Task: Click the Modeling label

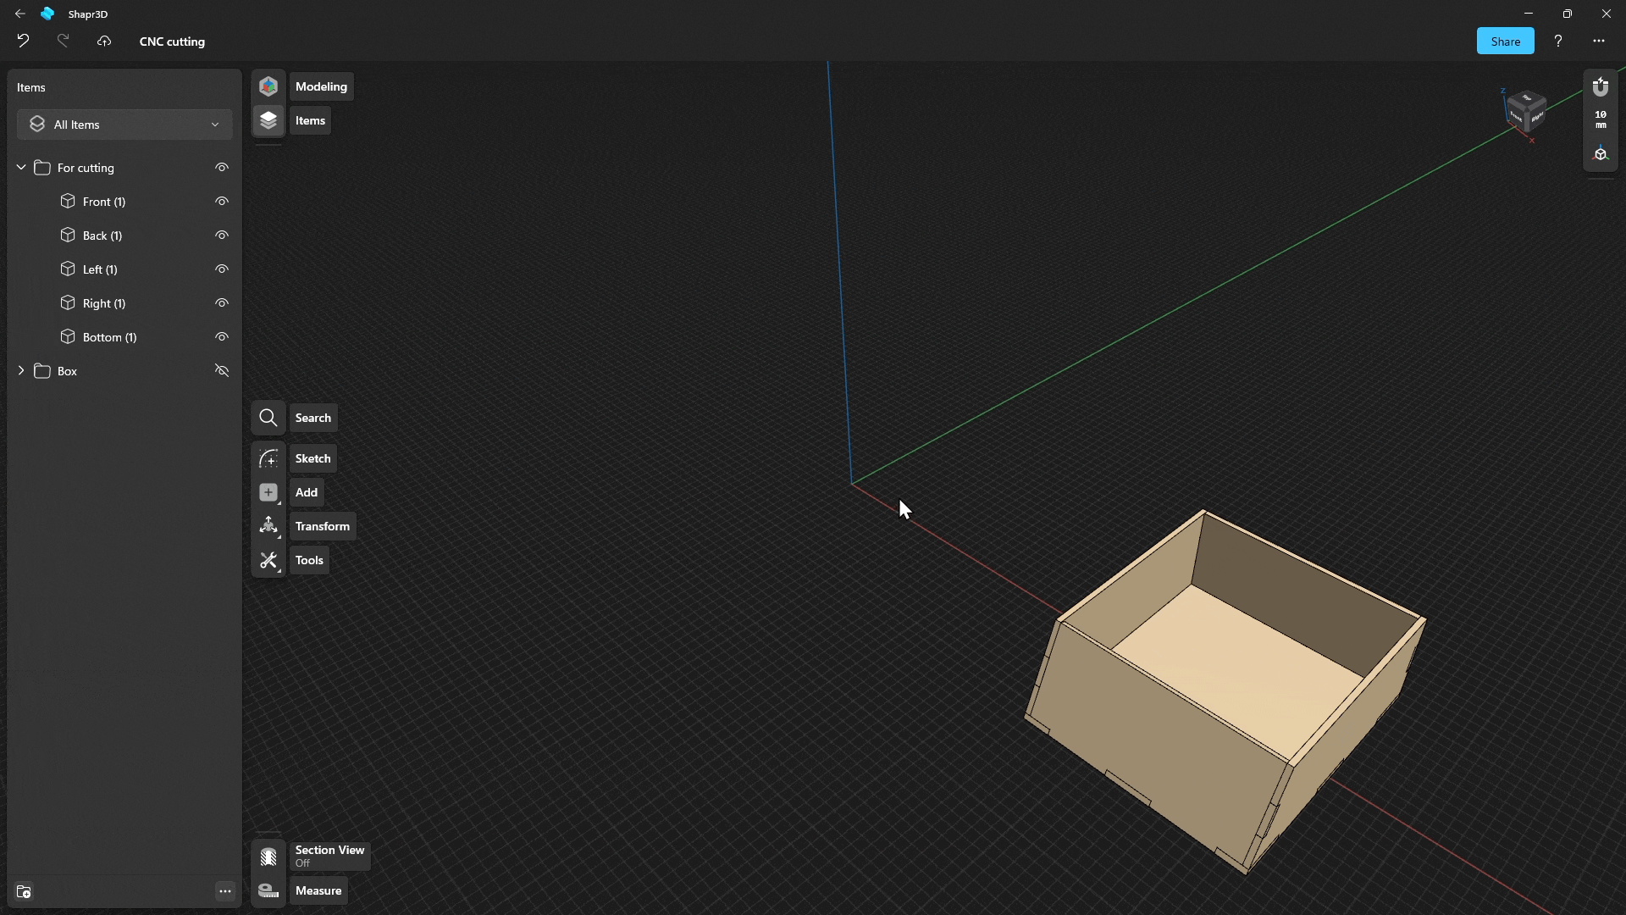Action: tap(321, 86)
